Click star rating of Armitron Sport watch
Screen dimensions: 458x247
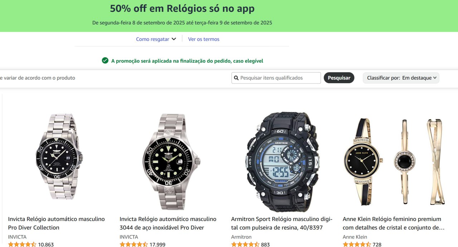245,245
